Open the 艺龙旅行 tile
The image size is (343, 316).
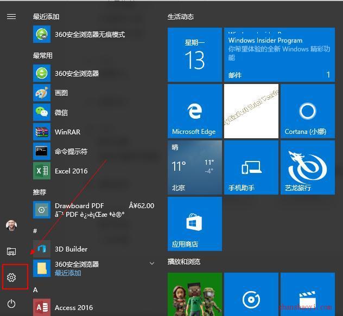pos(308,167)
